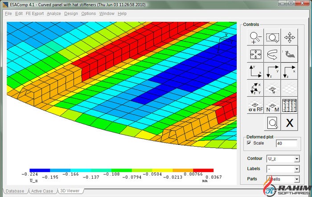Minimize the ESAComp window

pos(282,3)
